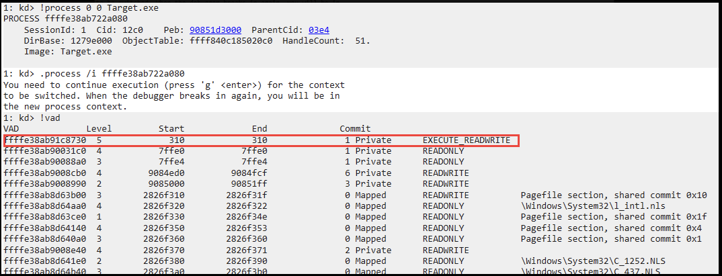Open the ParentCid 03e4 link
722x276 pixels.
coord(319,30)
